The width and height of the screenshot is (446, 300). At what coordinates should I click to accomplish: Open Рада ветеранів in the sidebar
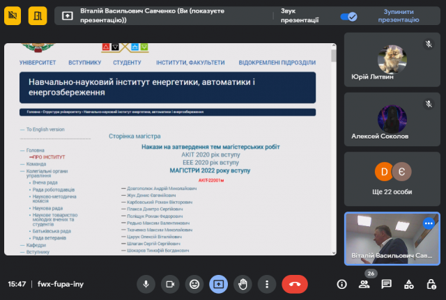tap(49, 238)
